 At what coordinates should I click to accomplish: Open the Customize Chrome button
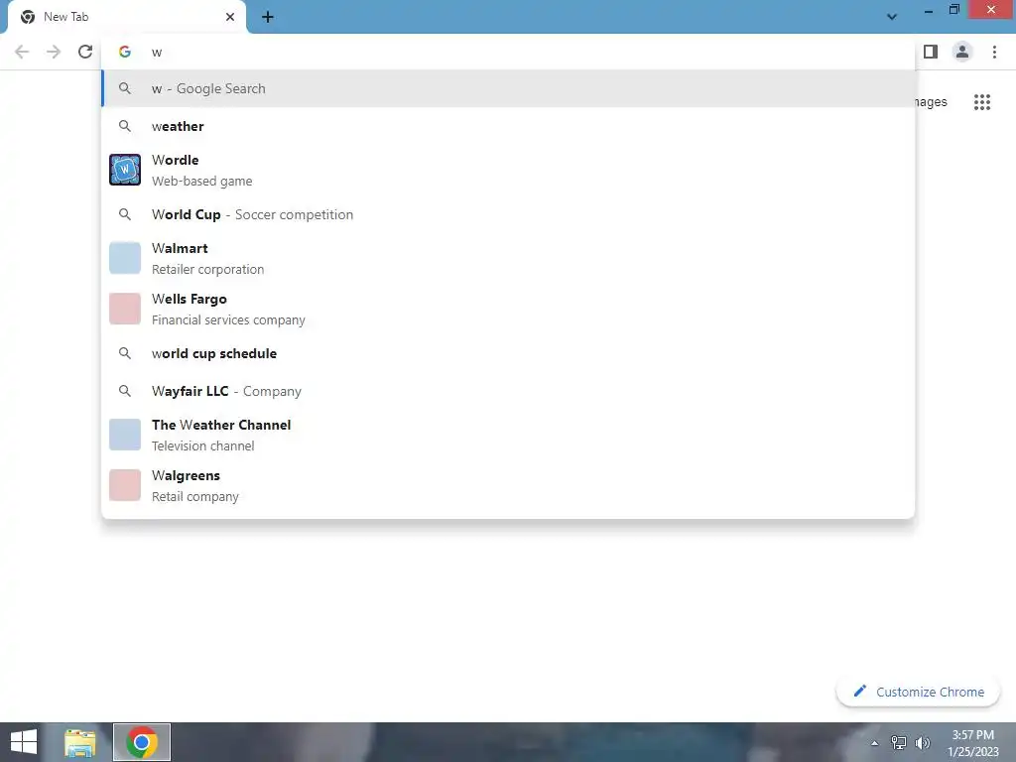click(918, 692)
